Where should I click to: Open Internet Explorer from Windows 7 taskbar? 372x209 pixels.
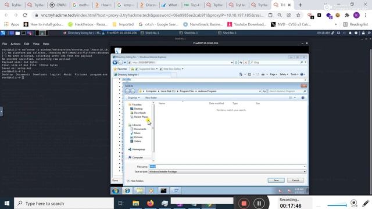pos(127,191)
